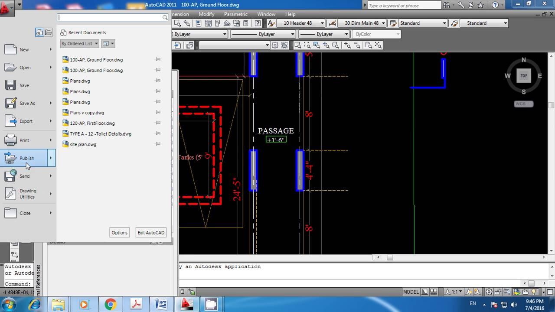Open the Window menu
The width and height of the screenshot is (555, 312).
[266, 14]
